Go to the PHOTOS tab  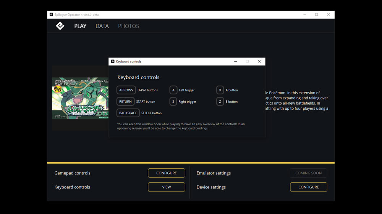coord(128,26)
